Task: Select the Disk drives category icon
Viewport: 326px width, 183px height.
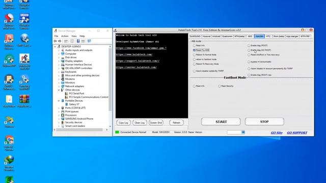Action: click(63, 57)
